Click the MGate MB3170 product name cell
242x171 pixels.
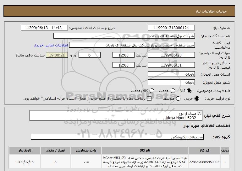(145, 162)
